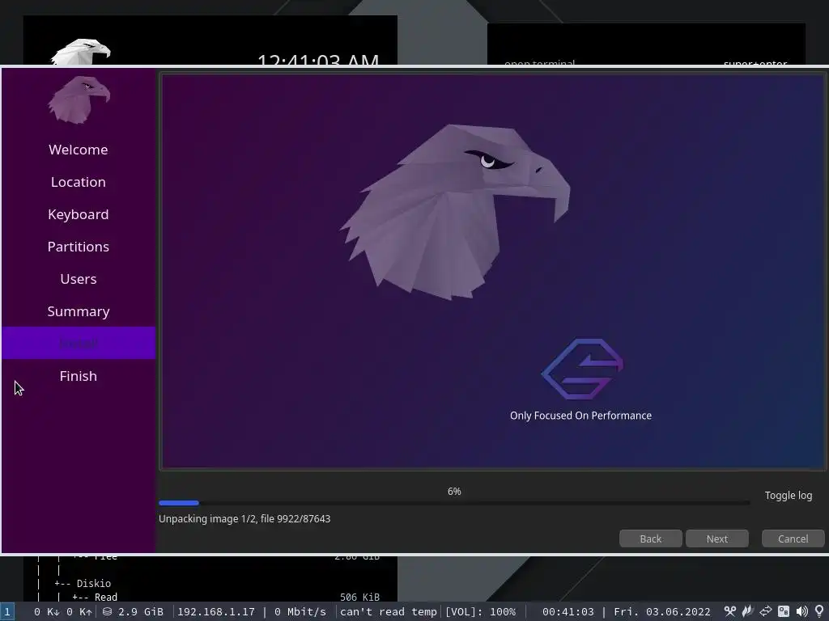Click the Diskio tree row in background conky
This screenshot has height=621, width=829.
pyautogui.click(x=83, y=583)
